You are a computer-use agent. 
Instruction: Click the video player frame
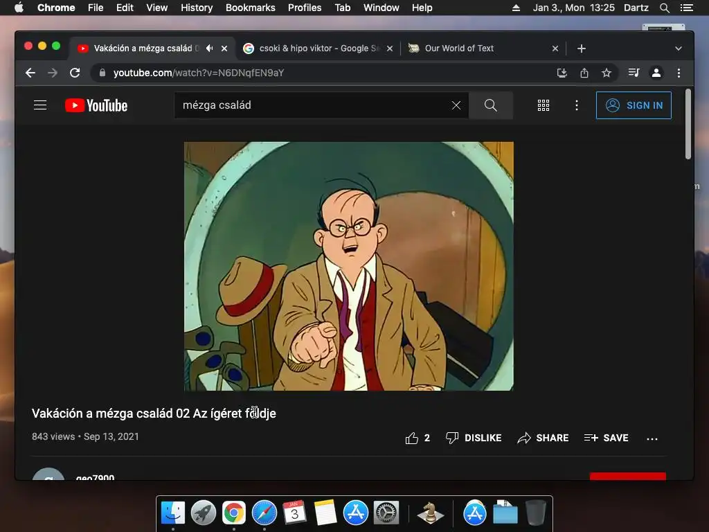tap(349, 267)
